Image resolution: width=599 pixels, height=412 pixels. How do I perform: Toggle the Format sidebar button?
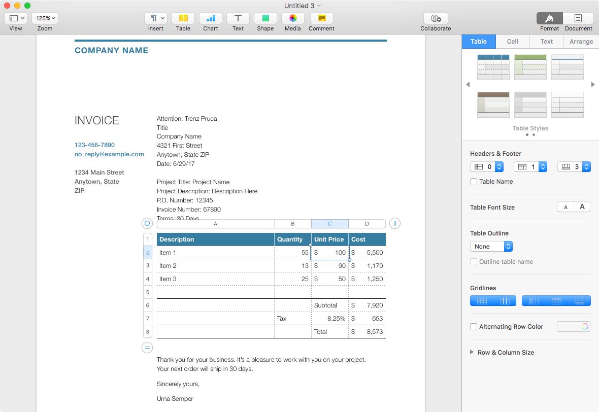549,18
